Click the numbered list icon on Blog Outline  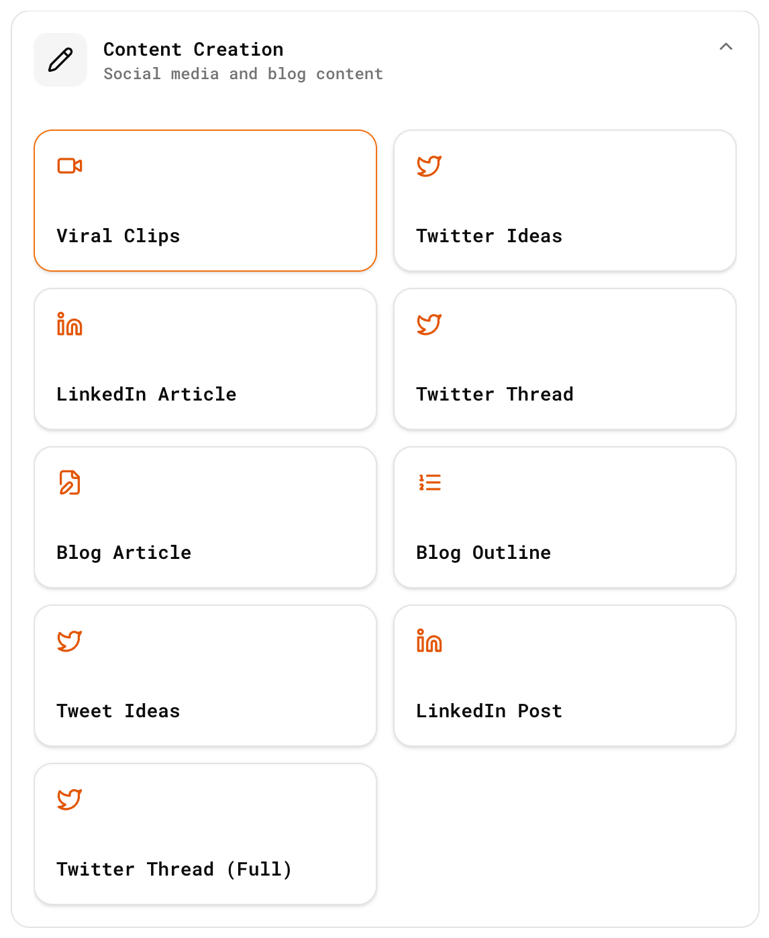tap(429, 482)
